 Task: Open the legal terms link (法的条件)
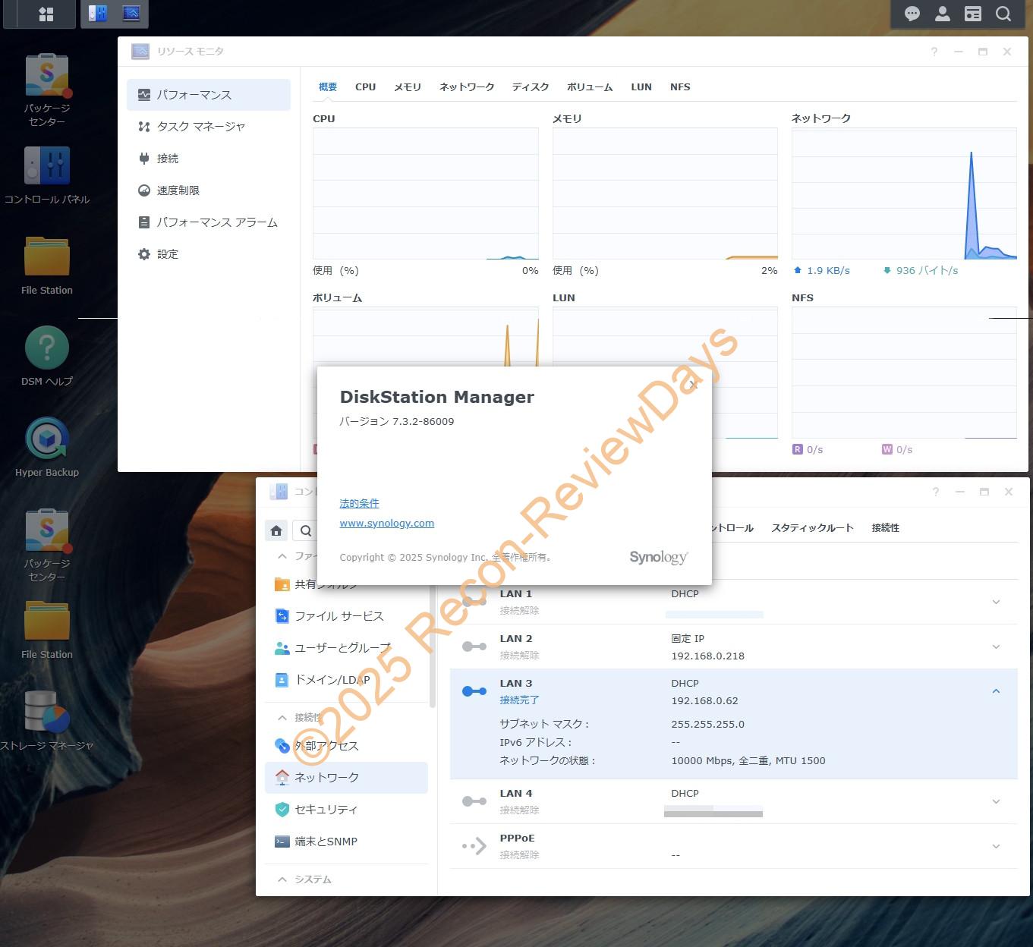click(x=359, y=504)
